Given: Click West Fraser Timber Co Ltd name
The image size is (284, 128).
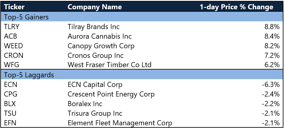Looking at the screenshot, I should [x=109, y=65].
